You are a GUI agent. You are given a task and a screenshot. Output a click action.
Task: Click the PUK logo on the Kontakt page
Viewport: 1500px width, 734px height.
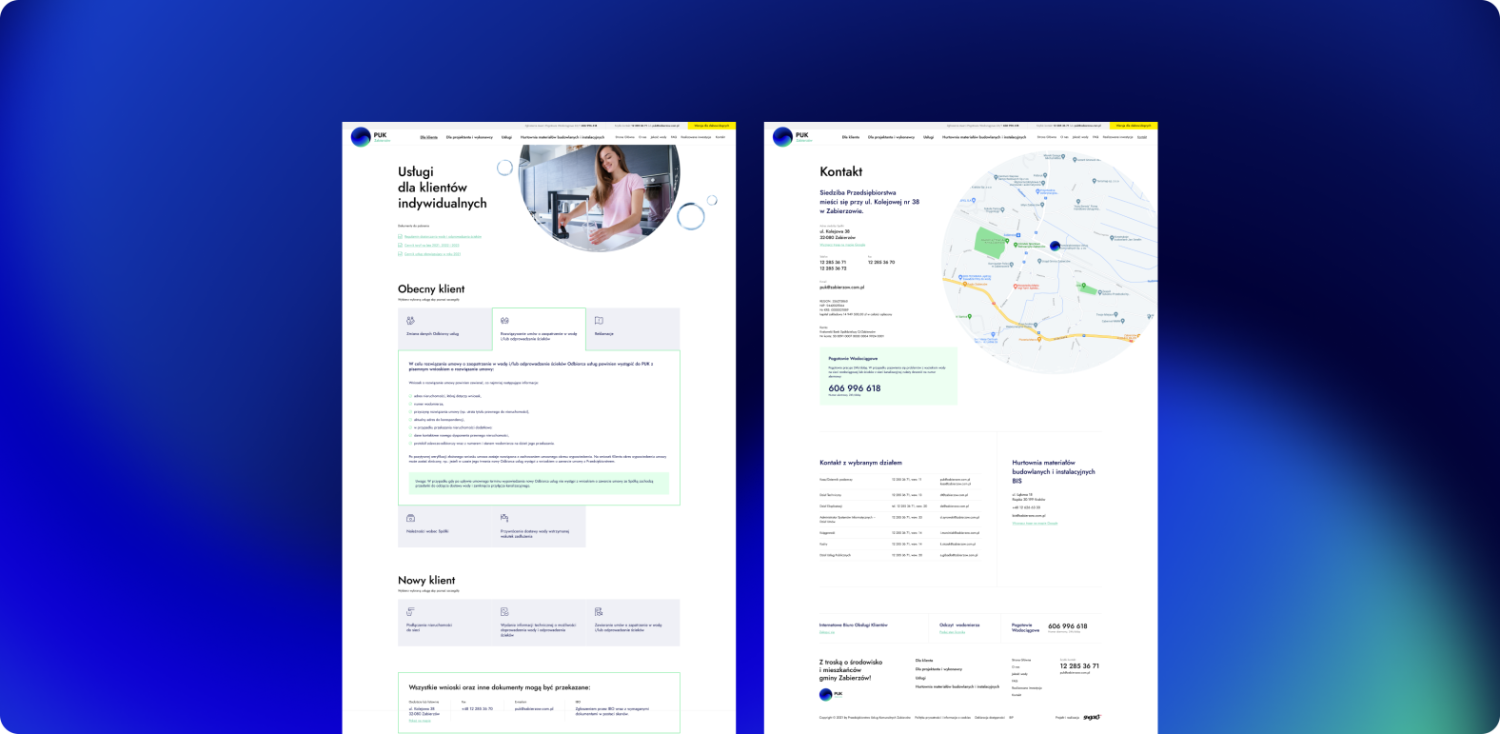click(x=782, y=137)
